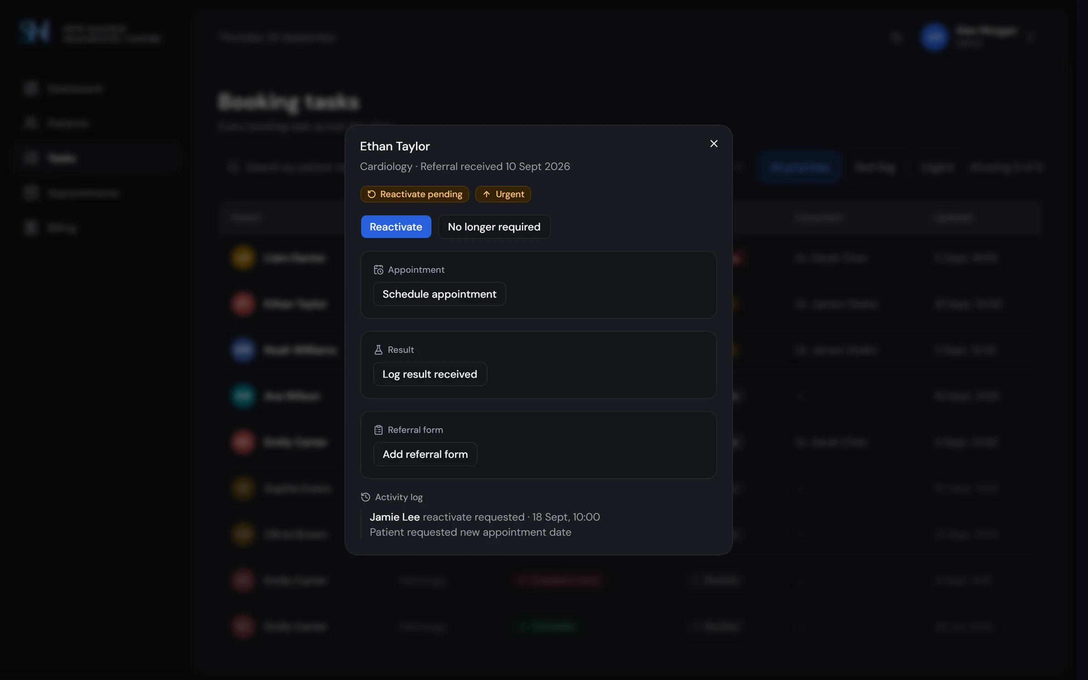Click the Urgent priority badge
The height and width of the screenshot is (680, 1088).
503,194
